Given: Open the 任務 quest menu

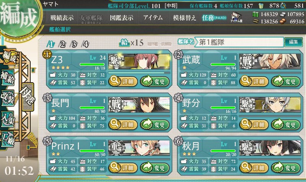Looking at the screenshot, I should coord(214,18).
